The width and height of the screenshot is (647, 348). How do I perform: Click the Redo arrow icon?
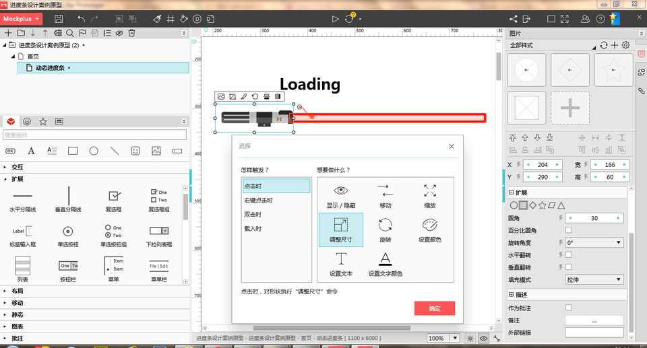point(95,19)
